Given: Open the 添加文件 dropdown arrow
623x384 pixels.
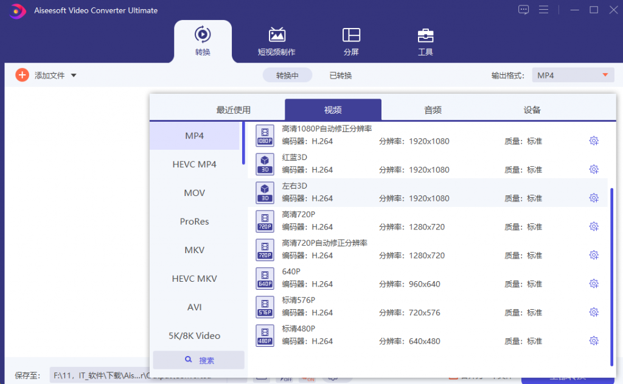Looking at the screenshot, I should click(x=73, y=75).
